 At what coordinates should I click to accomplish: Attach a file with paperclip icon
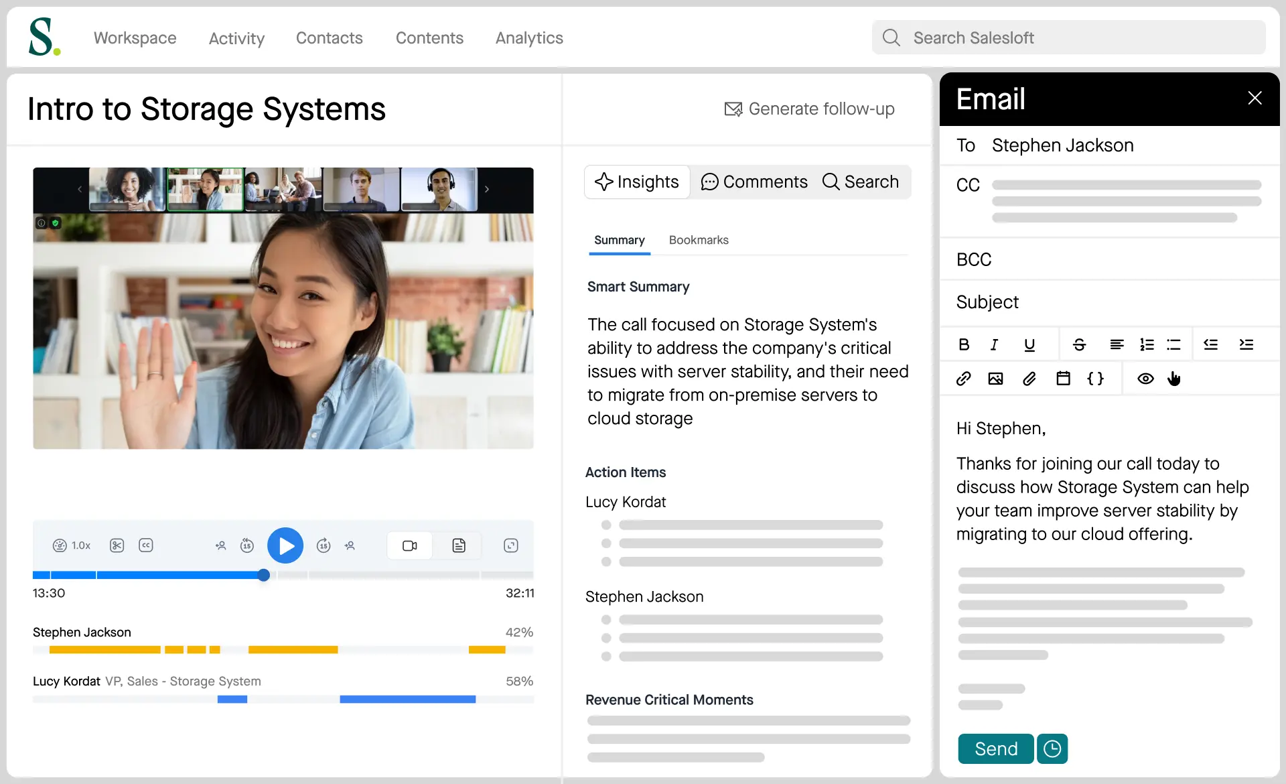1029,379
